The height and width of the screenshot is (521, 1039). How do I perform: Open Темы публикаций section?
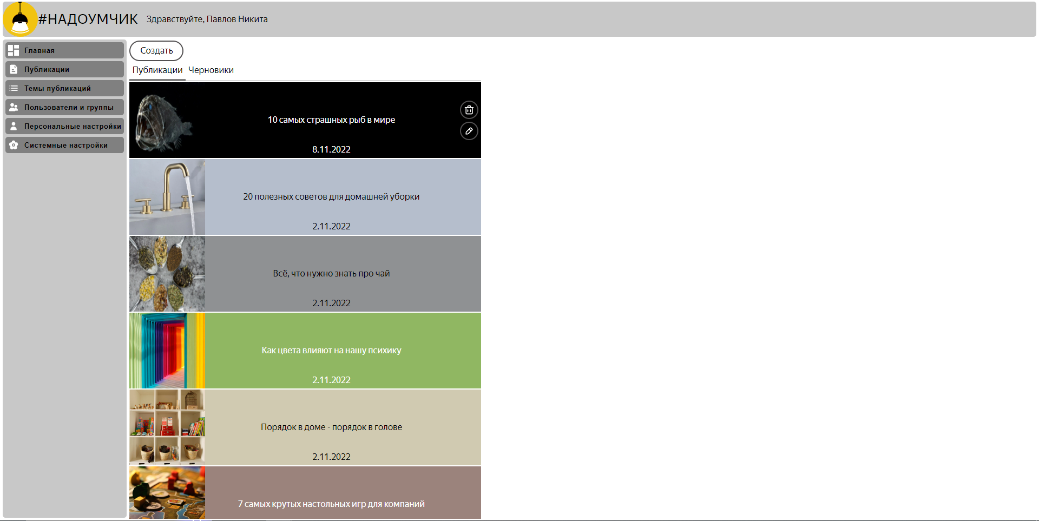click(x=65, y=88)
